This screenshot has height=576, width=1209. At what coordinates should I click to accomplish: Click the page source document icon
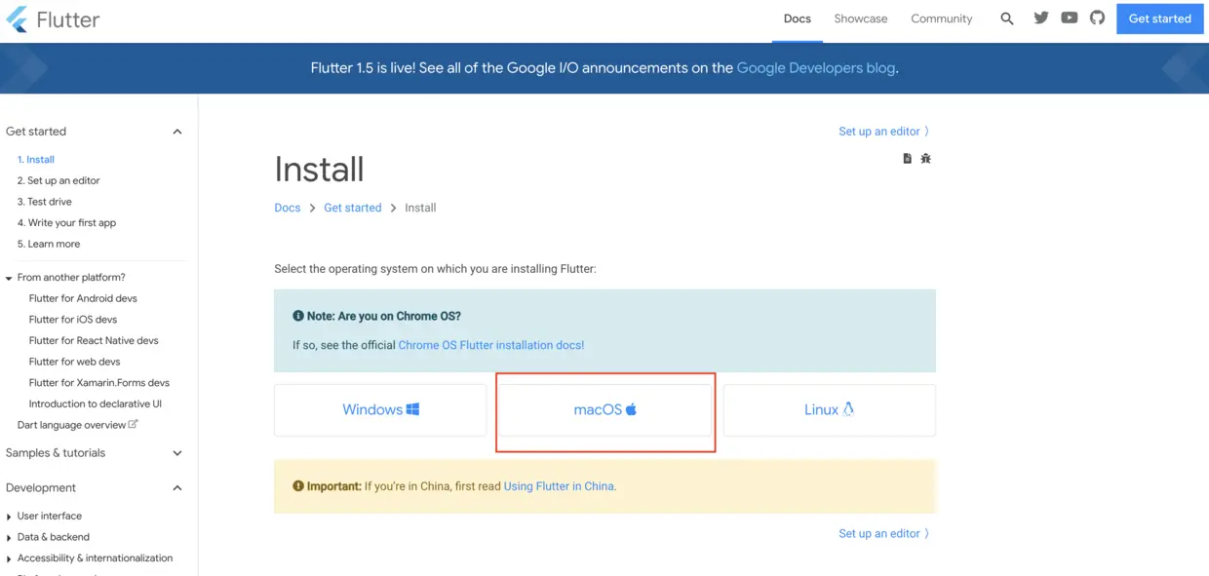pyautogui.click(x=908, y=158)
